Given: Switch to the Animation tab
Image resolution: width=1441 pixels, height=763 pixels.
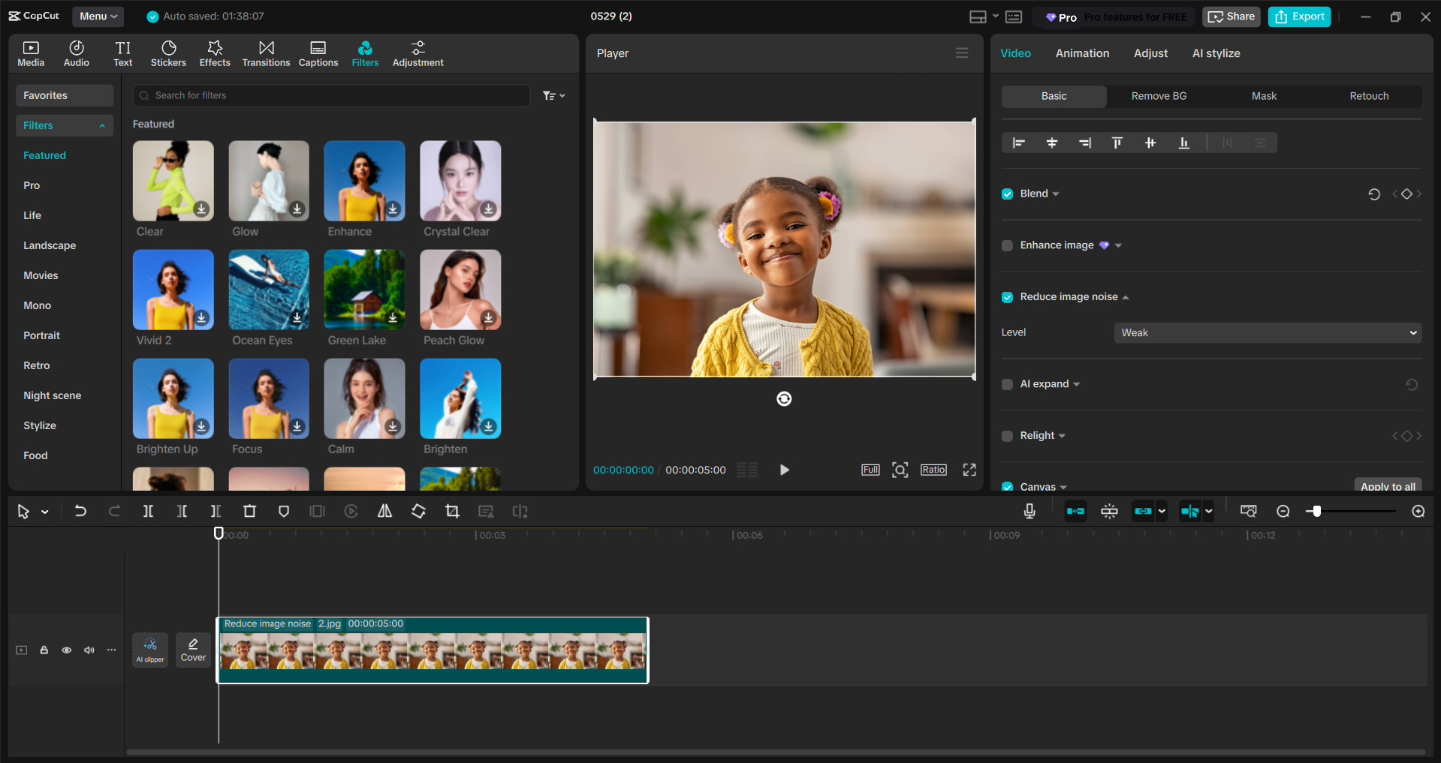Looking at the screenshot, I should pos(1082,53).
